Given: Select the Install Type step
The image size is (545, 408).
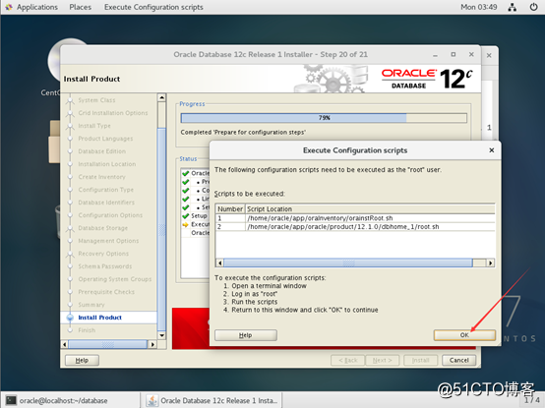Looking at the screenshot, I should pyautogui.click(x=94, y=126).
